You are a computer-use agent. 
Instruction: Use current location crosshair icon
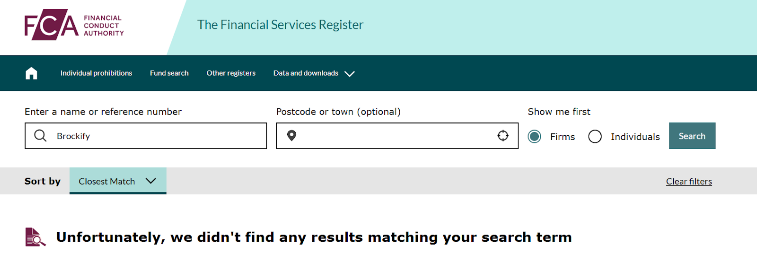coord(503,136)
